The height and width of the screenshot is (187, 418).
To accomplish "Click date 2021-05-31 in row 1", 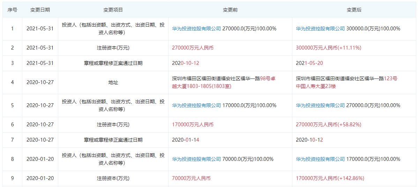I will (x=40, y=29).
